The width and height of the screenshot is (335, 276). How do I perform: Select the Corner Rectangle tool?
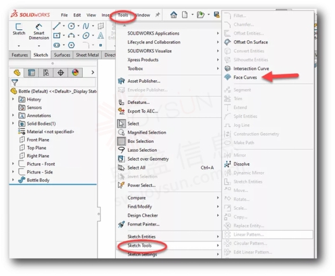point(57,35)
